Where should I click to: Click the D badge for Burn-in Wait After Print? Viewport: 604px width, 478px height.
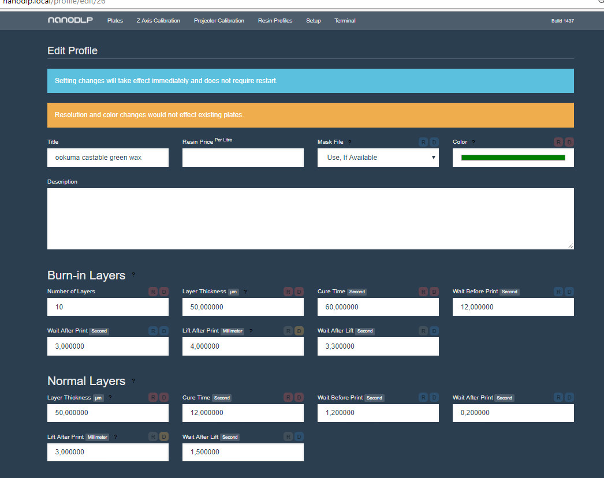click(164, 331)
